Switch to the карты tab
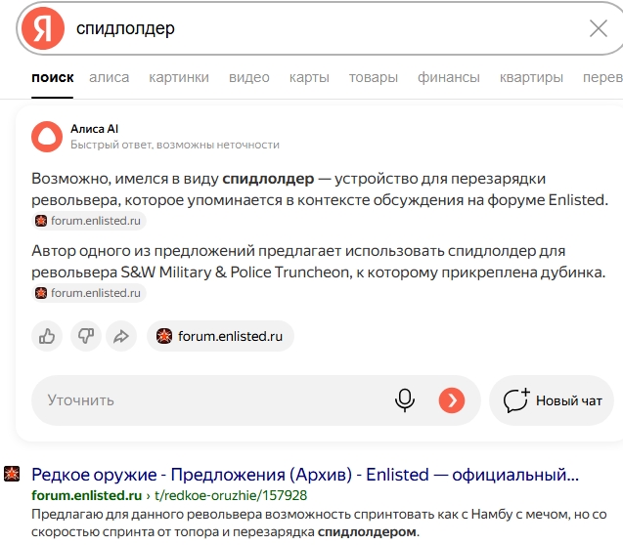Viewport: 623px width, 545px height. 309,77
